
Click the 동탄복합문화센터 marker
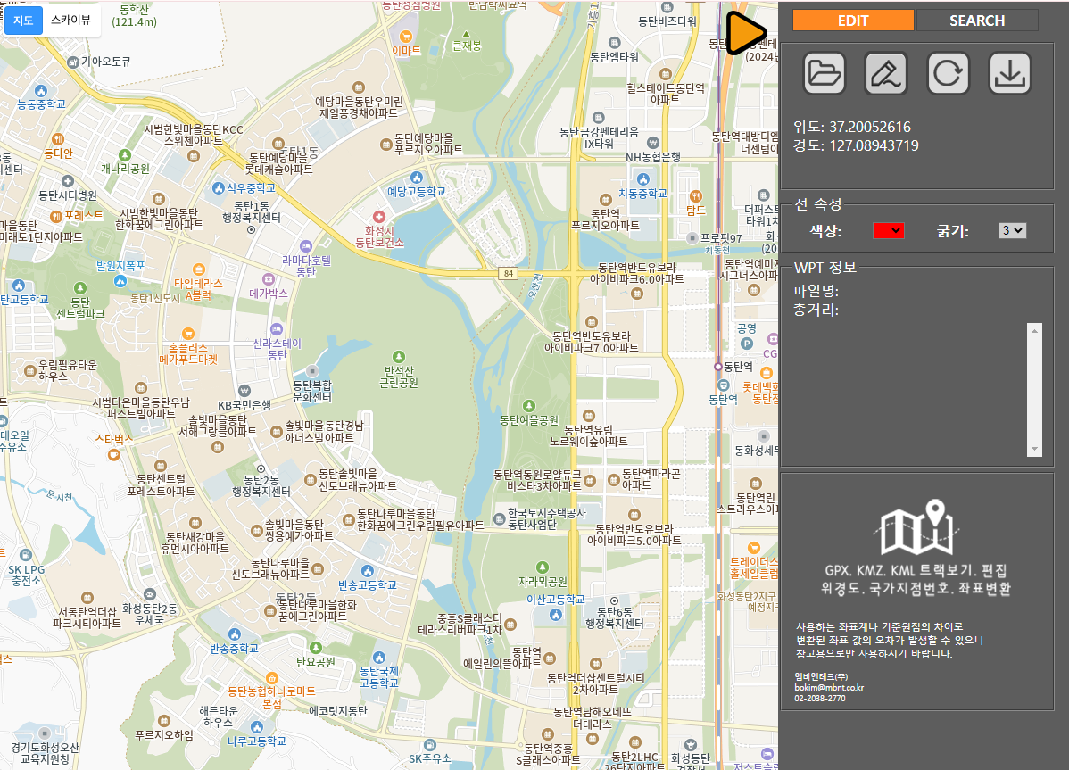(312, 371)
